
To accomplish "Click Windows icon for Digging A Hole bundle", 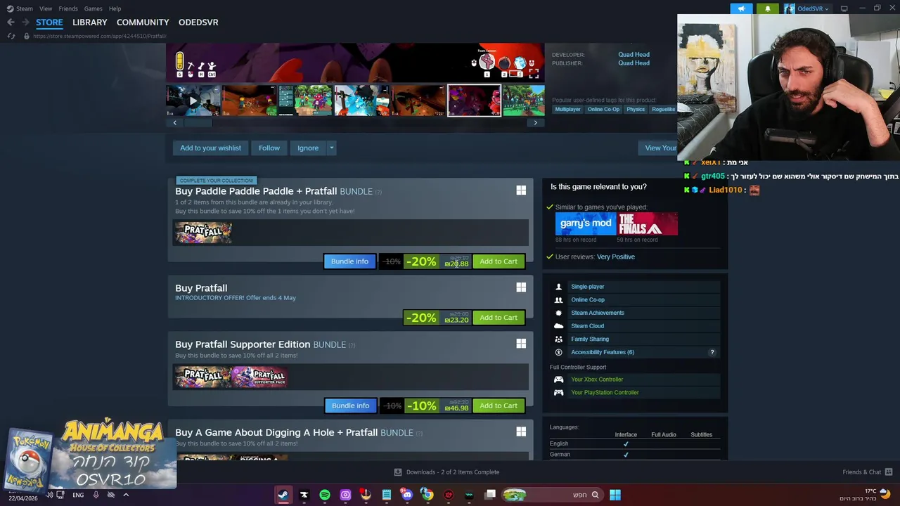I will (x=521, y=432).
